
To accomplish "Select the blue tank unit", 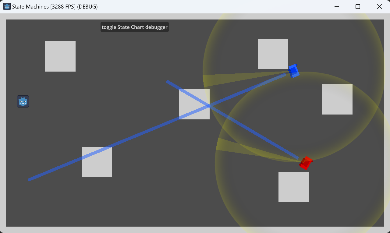I will (x=294, y=71).
